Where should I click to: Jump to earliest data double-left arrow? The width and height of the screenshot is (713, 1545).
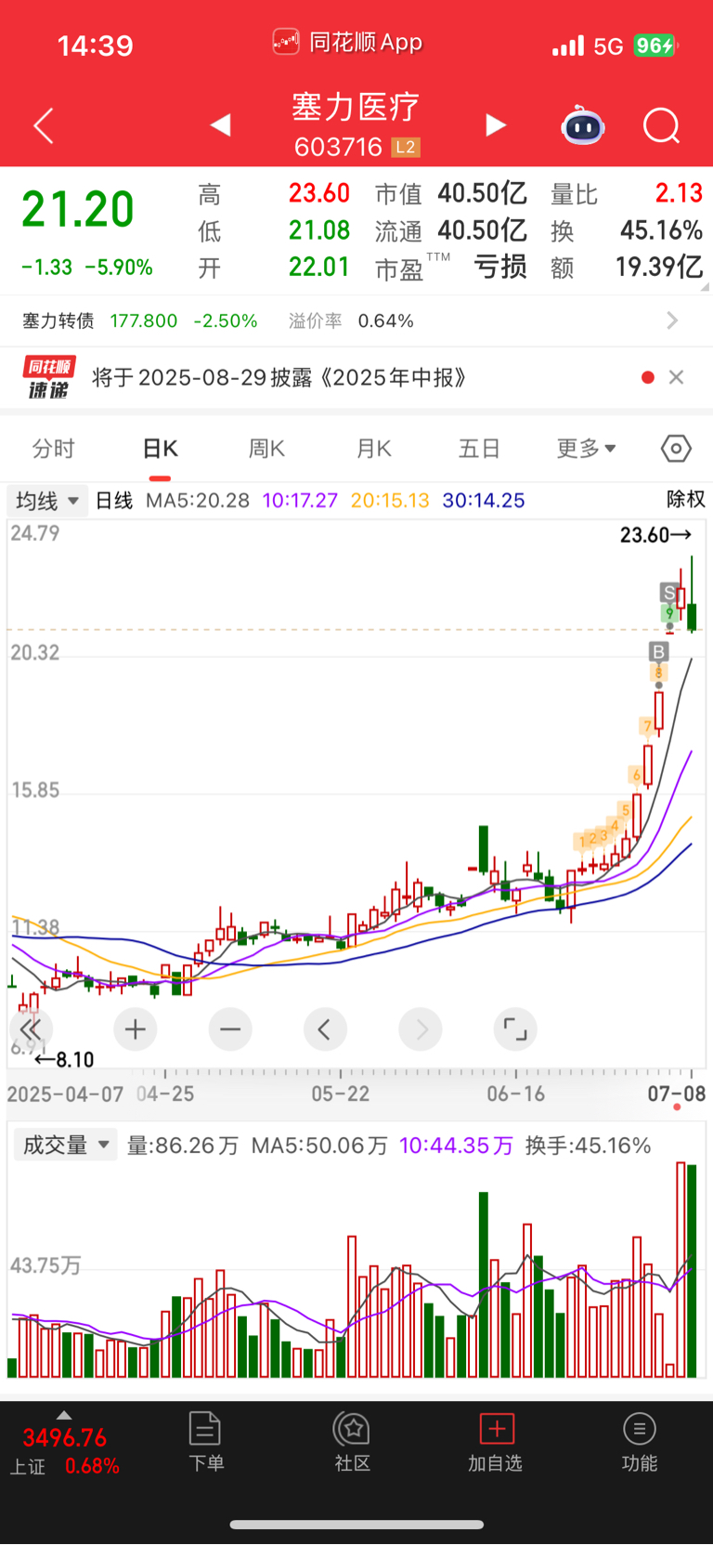(x=31, y=1029)
